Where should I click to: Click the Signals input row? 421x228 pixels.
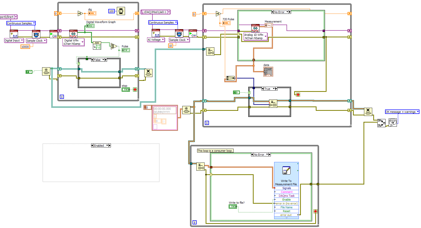pos(286,188)
